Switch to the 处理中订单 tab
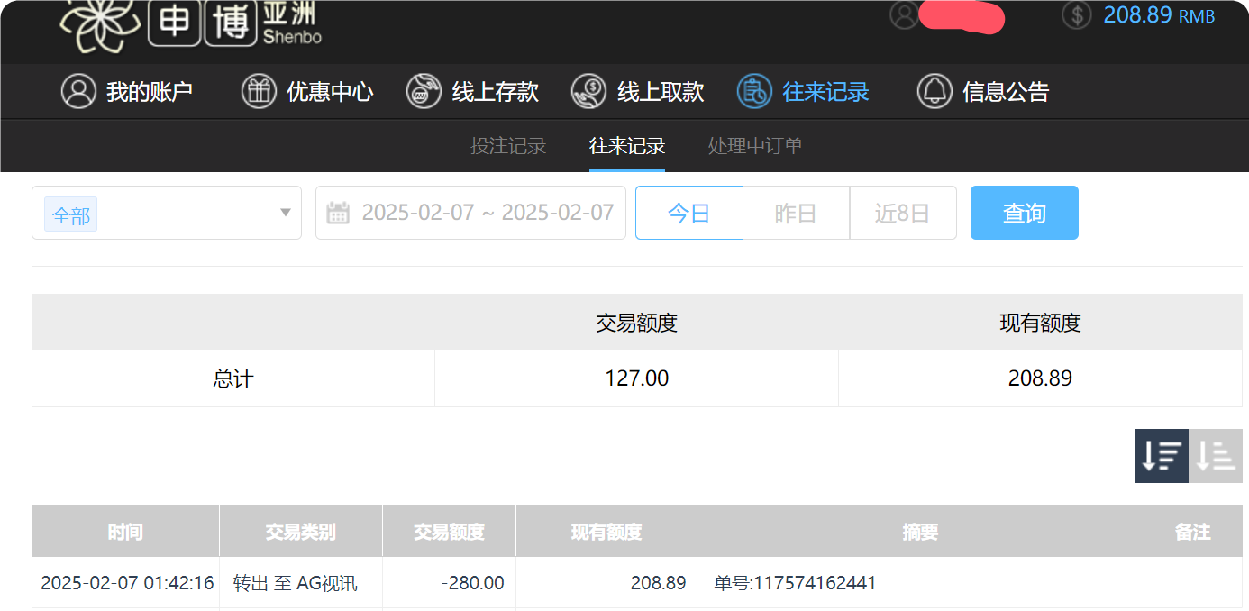Screen dimensions: 1249x611 click(x=754, y=145)
